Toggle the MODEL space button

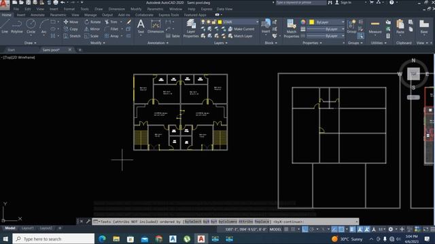click(275, 229)
